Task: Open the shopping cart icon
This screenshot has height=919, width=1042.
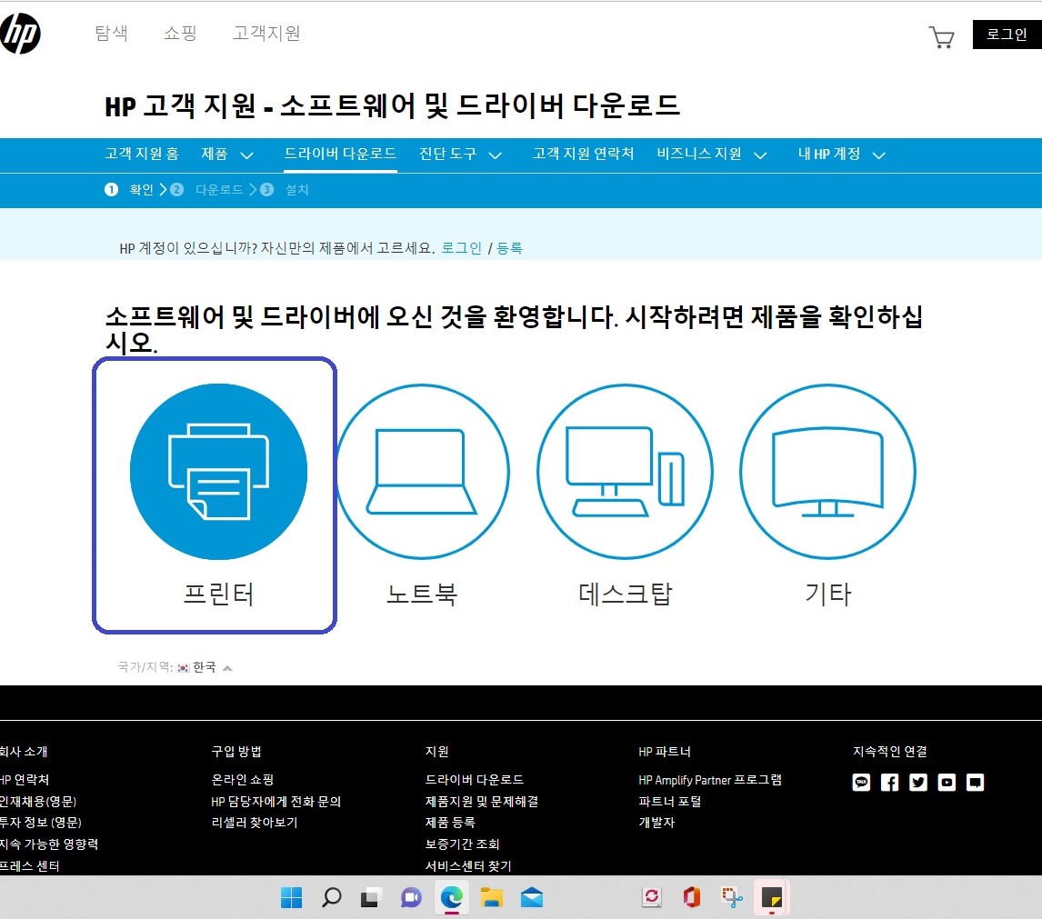Action: click(x=942, y=36)
